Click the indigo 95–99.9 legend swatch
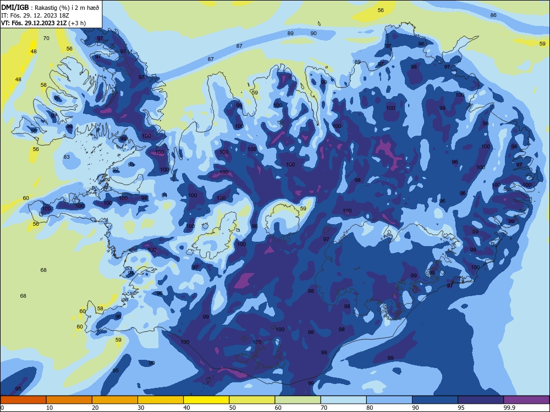The width and height of the screenshot is (550, 412). [x=481, y=400]
